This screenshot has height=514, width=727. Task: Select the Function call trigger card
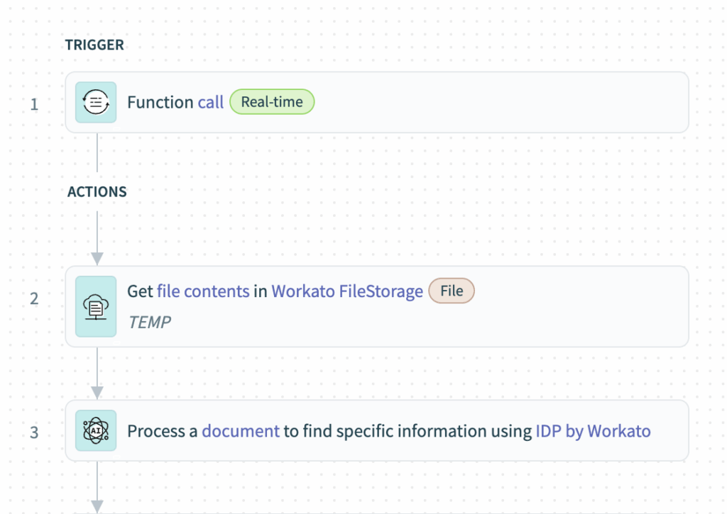377,102
